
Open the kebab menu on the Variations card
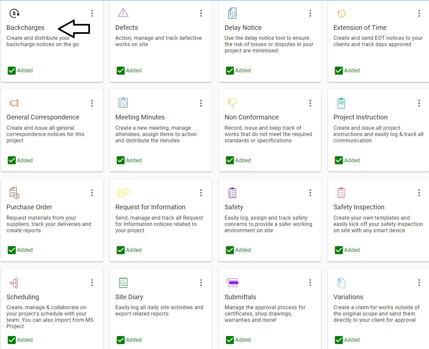[419, 283]
